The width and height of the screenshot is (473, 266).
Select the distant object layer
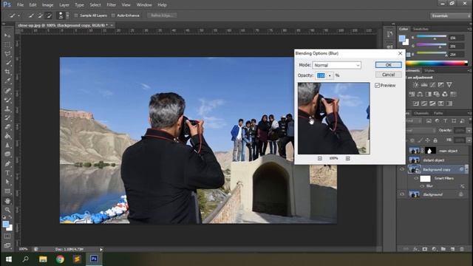pos(434,160)
